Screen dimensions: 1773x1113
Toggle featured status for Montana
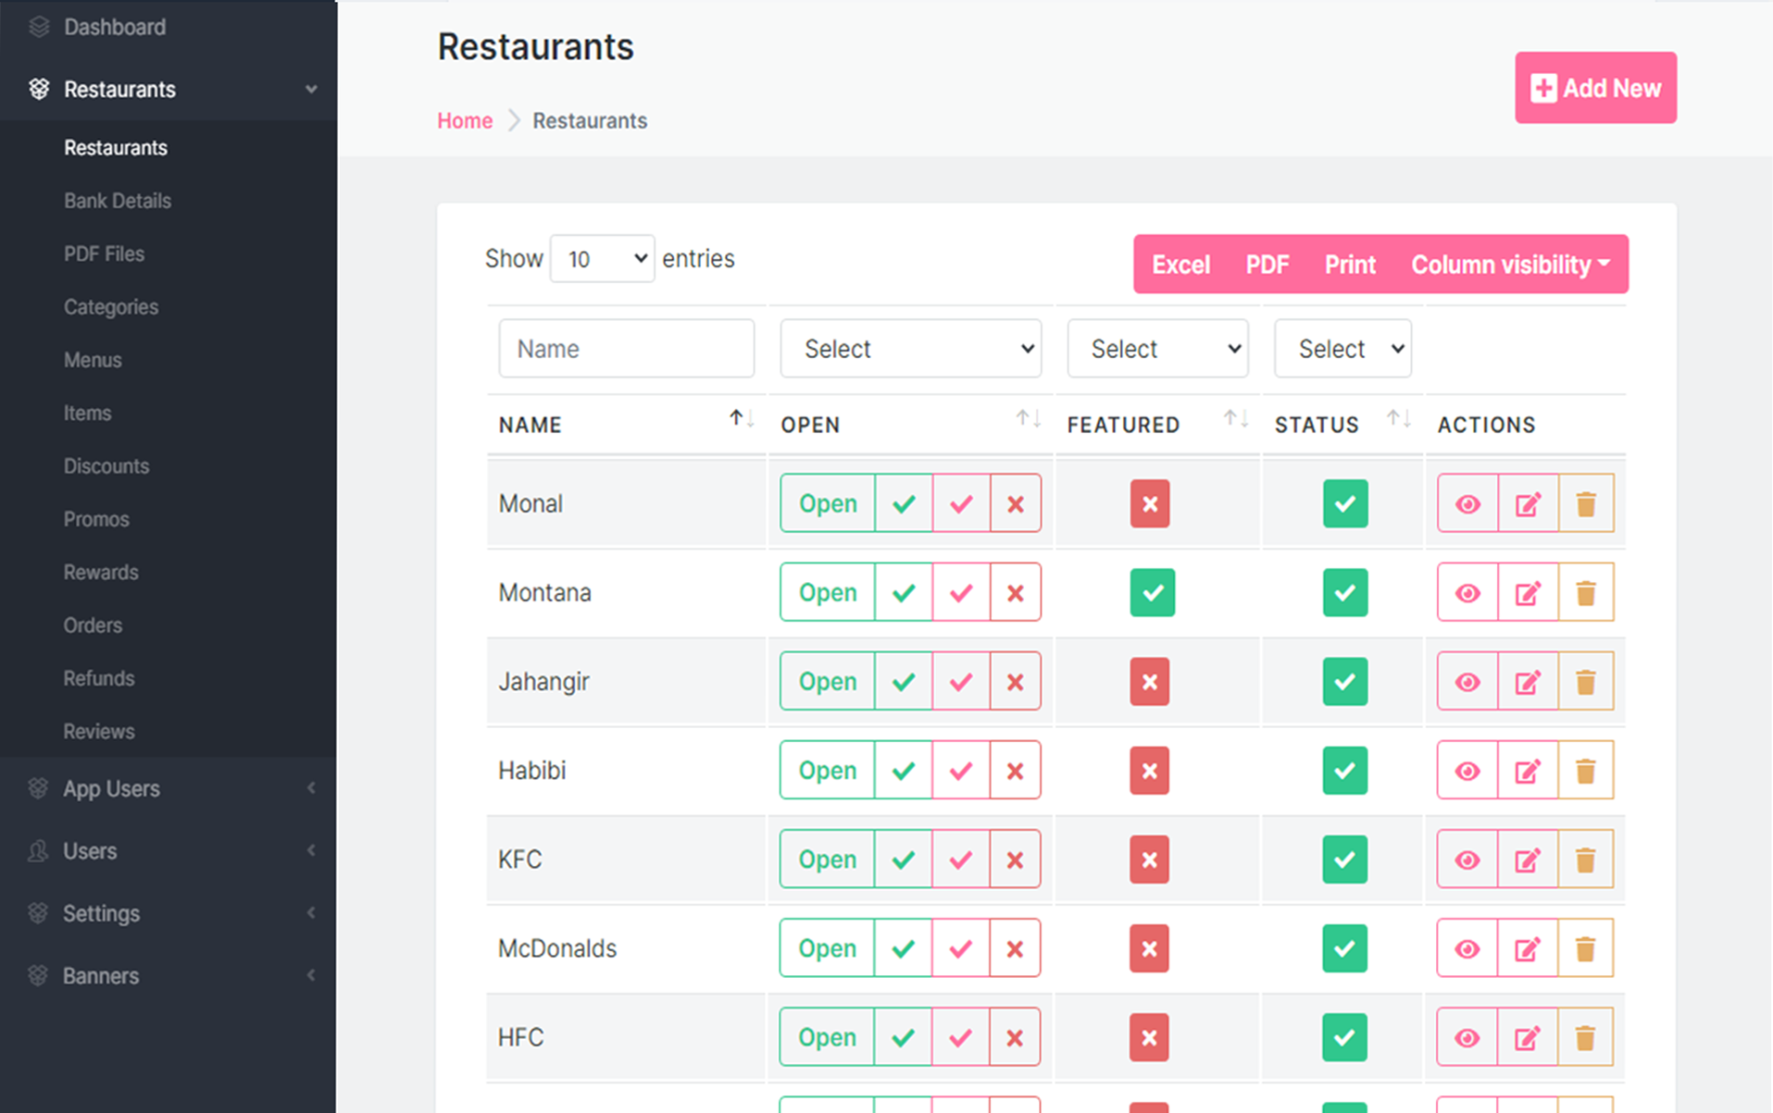[1152, 592]
